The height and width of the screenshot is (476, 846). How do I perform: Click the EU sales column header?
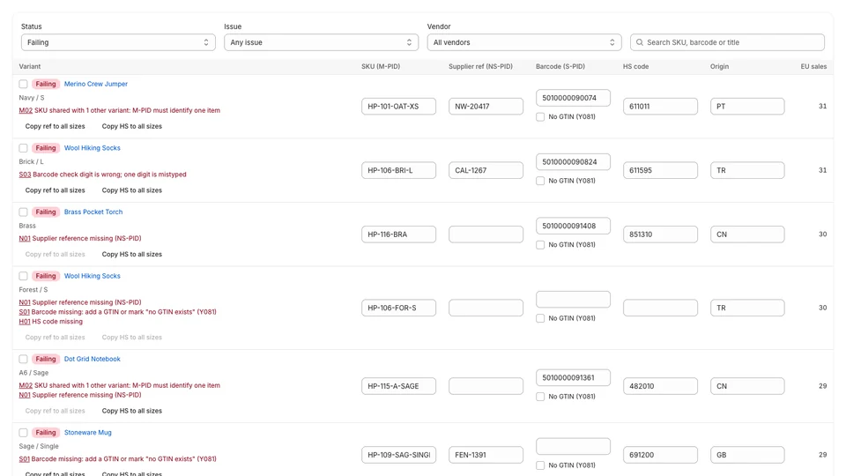pos(813,66)
